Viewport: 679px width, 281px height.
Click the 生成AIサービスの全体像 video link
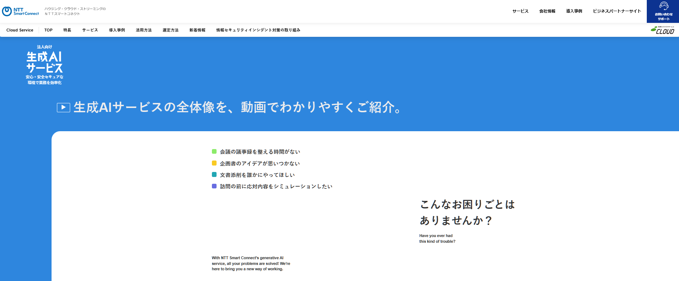click(229, 107)
